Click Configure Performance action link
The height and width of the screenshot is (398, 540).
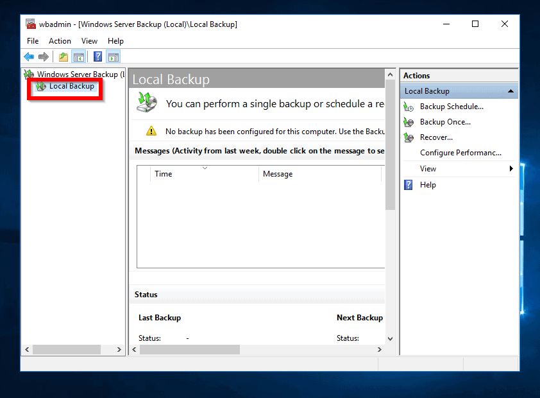(x=460, y=153)
